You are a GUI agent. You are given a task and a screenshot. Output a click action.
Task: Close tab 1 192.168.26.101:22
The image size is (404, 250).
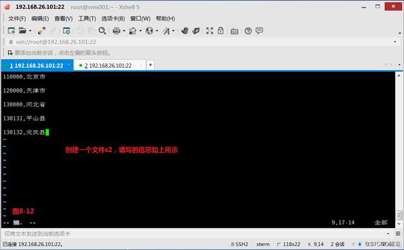[x=68, y=65]
